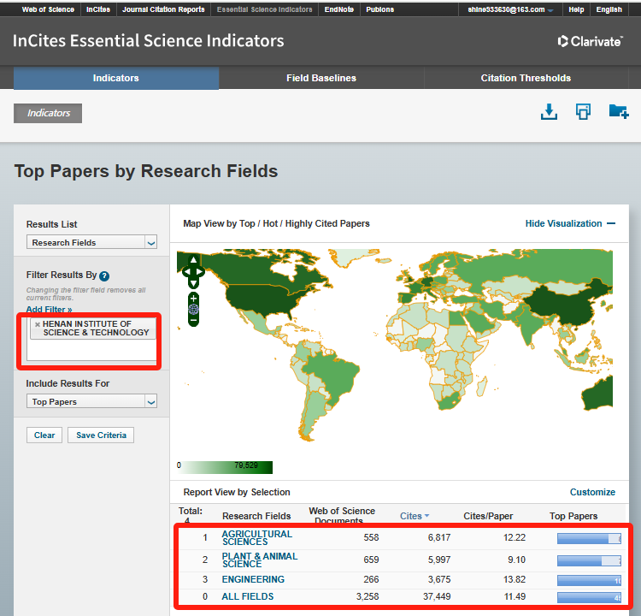Remove the Henan Institute filter tag
The image size is (641, 616).
click(x=37, y=325)
